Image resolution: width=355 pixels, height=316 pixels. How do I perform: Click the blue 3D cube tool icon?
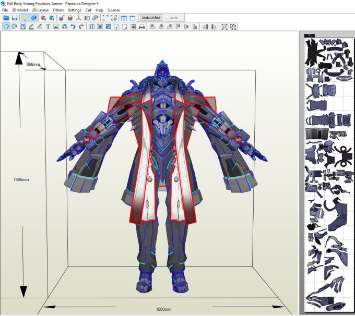[65, 27]
